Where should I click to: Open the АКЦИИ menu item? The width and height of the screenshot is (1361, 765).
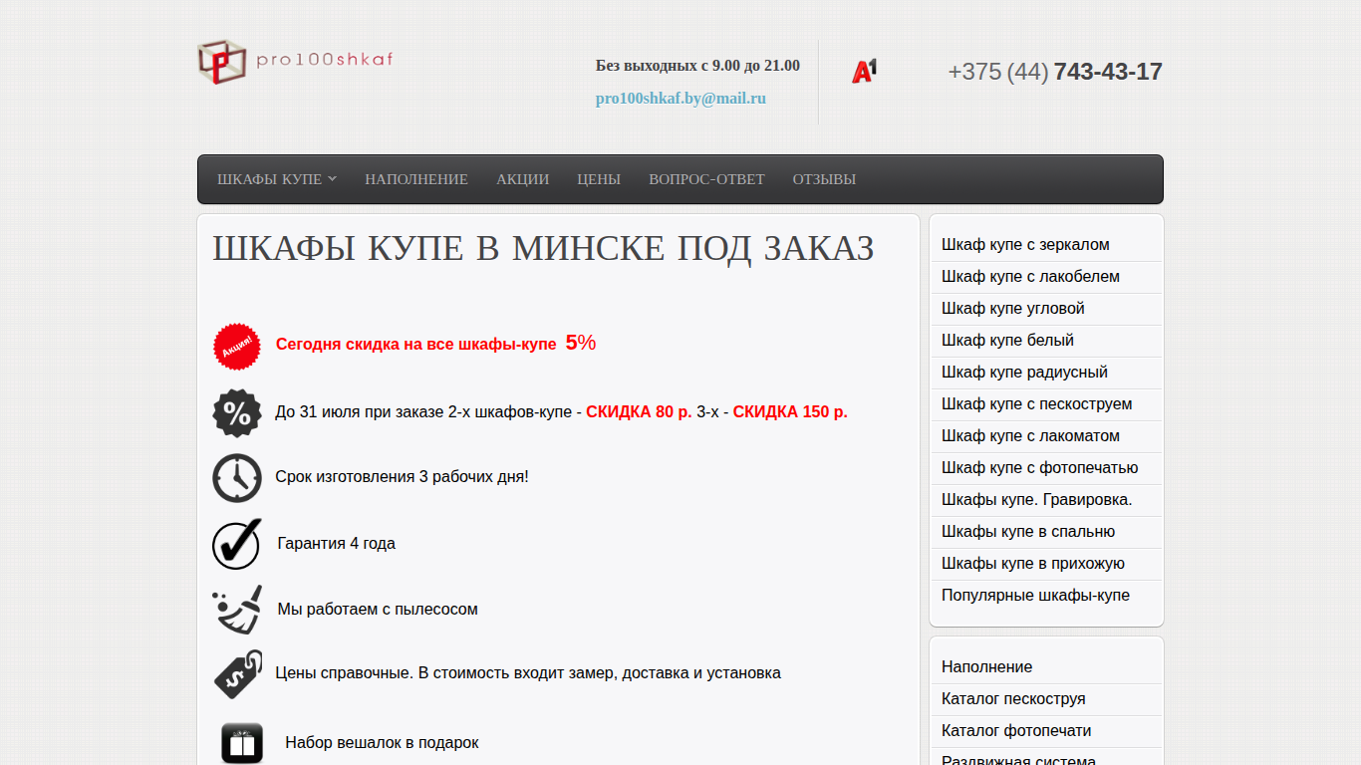click(523, 179)
